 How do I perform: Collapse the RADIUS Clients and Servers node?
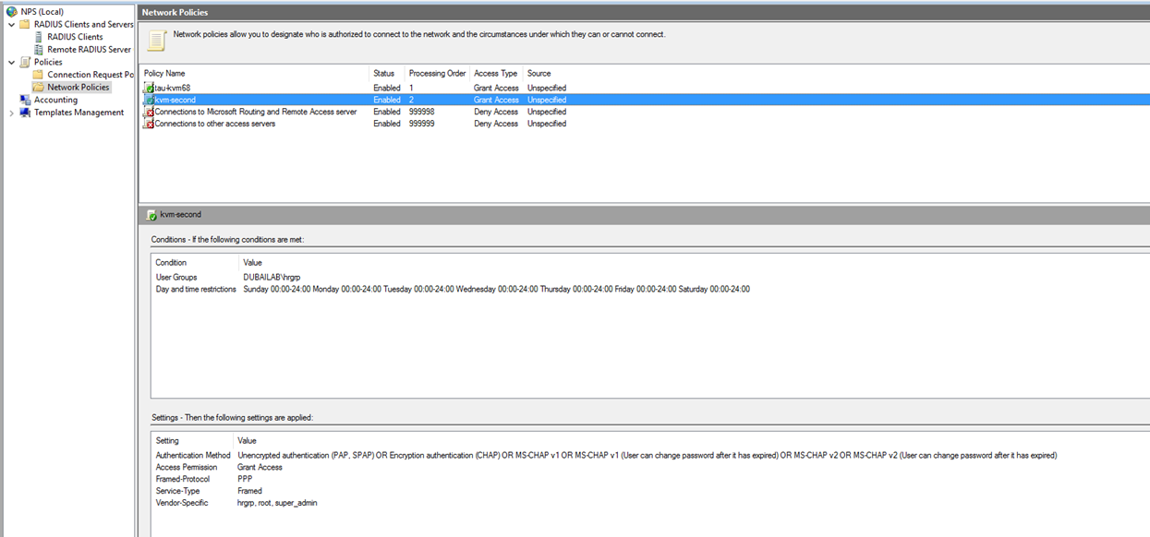point(11,25)
